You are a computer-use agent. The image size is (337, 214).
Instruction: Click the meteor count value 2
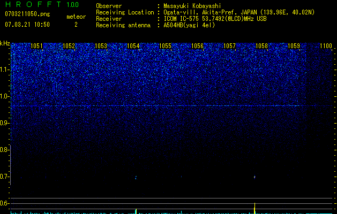(x=76, y=25)
